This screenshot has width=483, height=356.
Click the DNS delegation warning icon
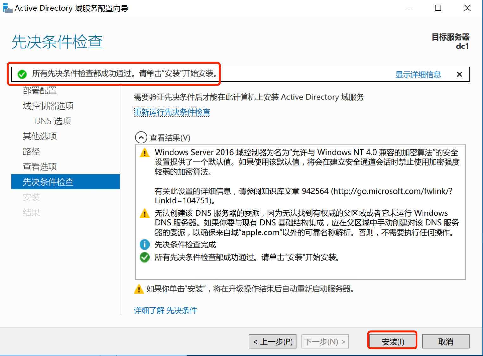pos(145,213)
